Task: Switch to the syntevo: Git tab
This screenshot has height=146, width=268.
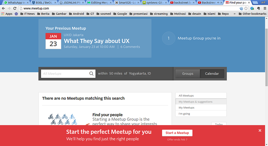Action: 154,3
